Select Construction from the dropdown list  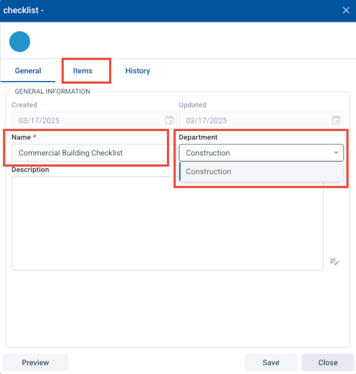click(x=208, y=172)
